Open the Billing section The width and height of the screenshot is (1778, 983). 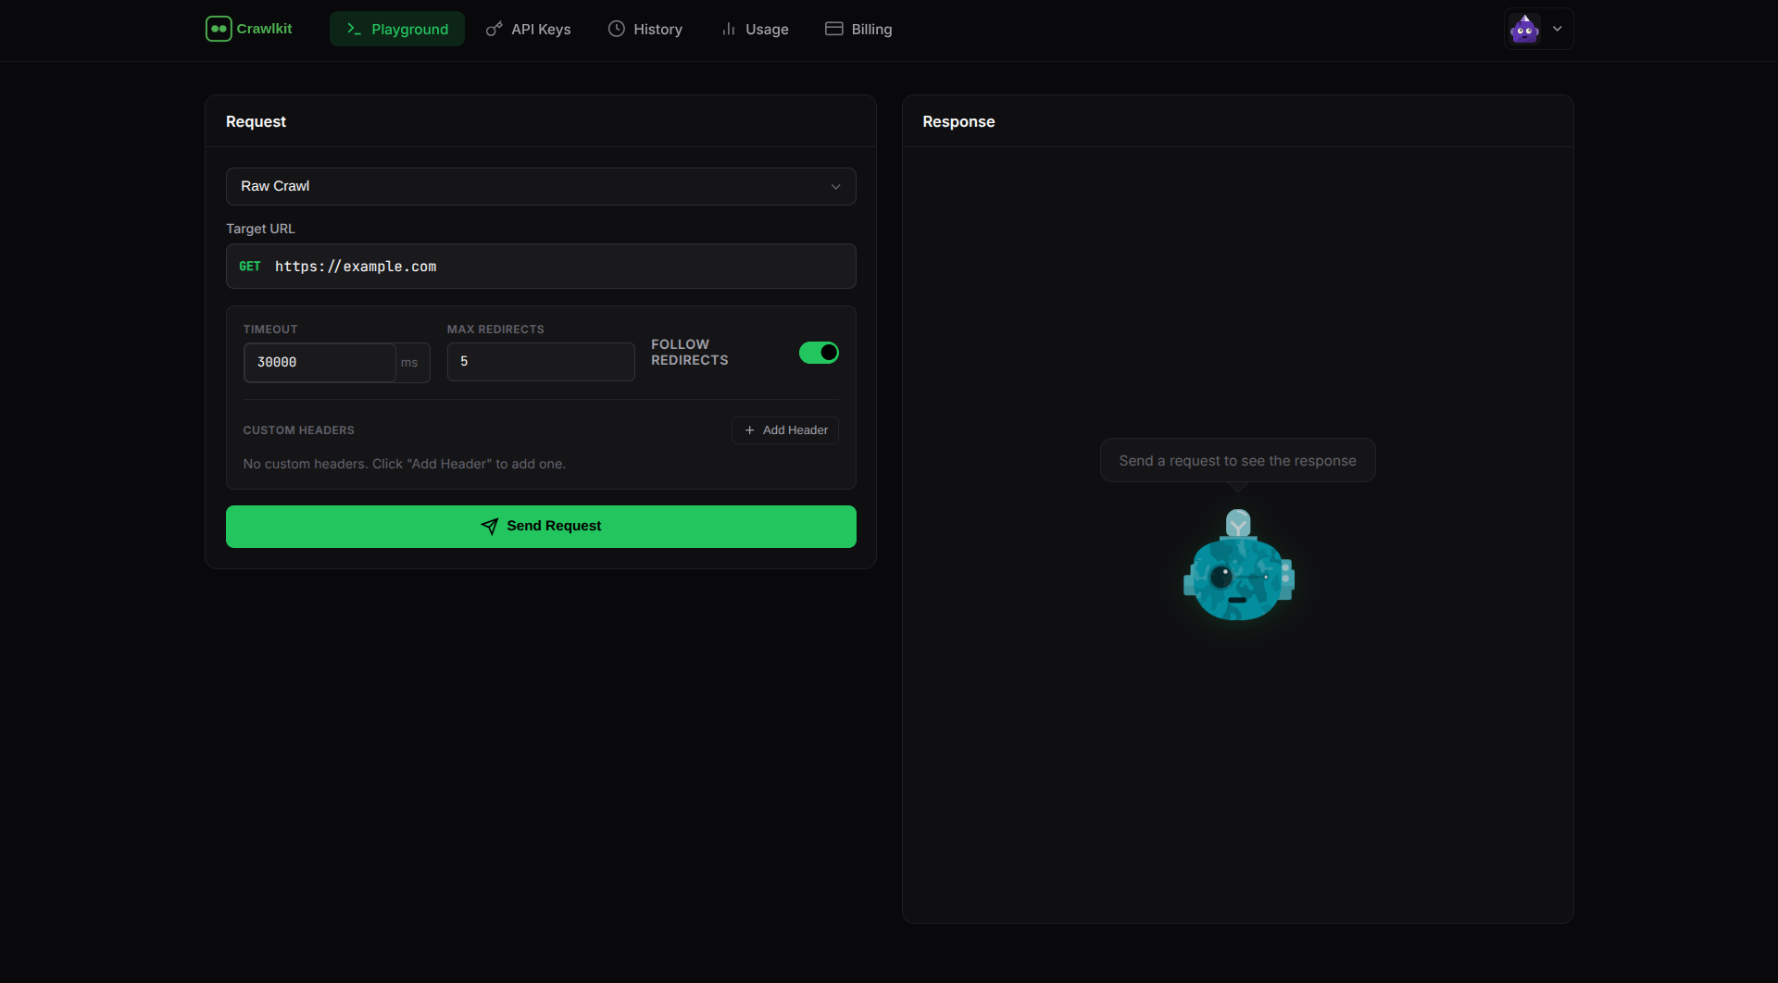858,29
